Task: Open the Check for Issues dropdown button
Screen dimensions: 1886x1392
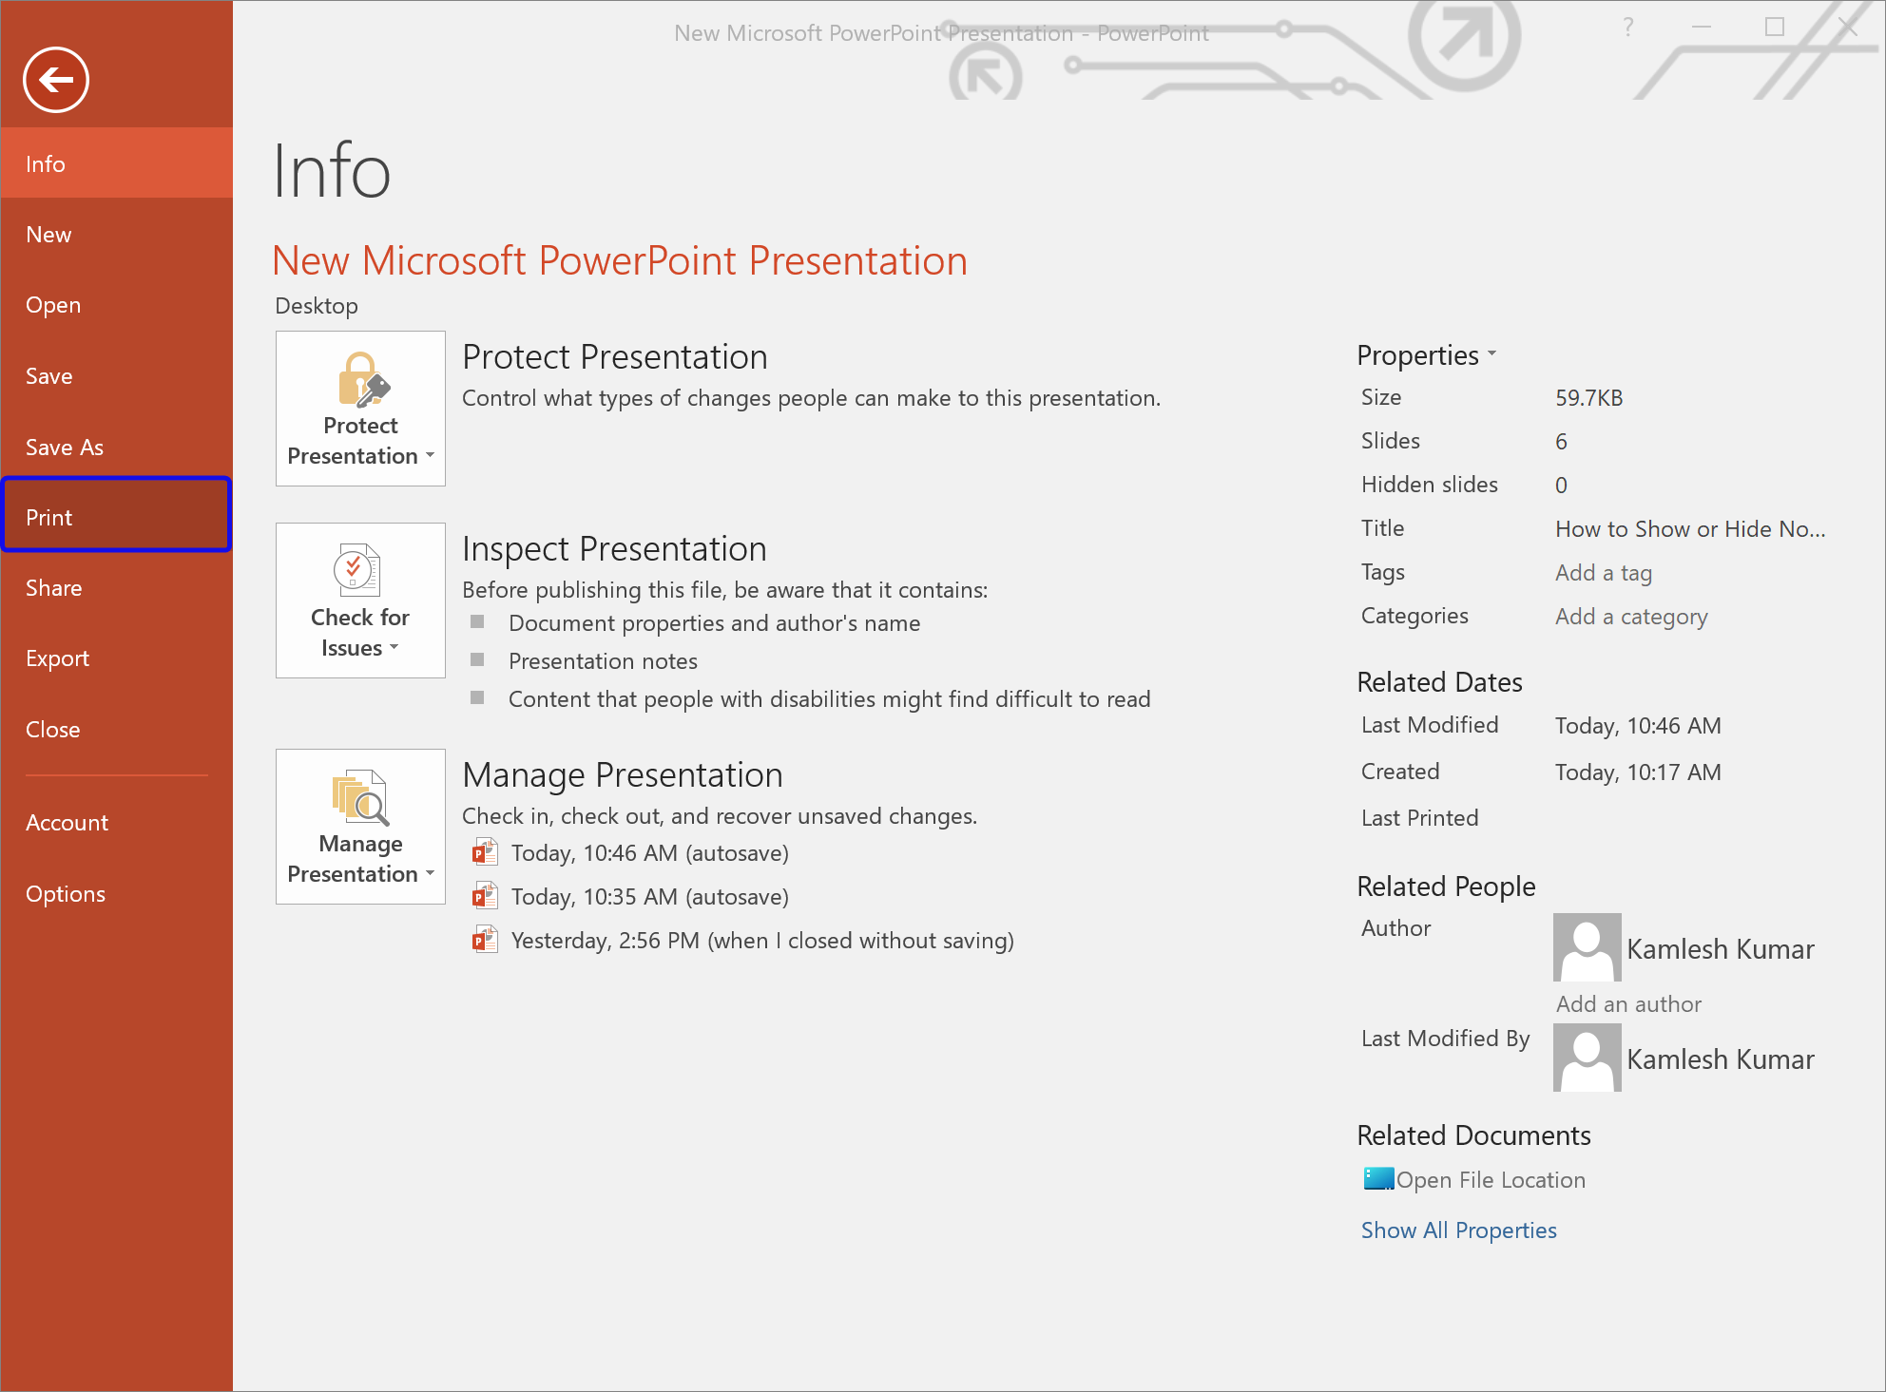Action: 360,601
